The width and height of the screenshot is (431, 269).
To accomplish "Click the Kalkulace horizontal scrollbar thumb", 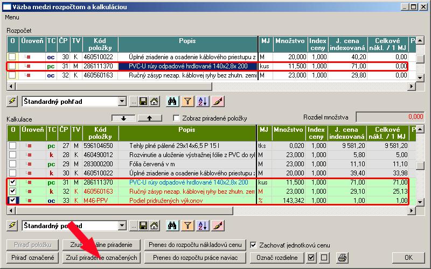I will click(124, 210).
